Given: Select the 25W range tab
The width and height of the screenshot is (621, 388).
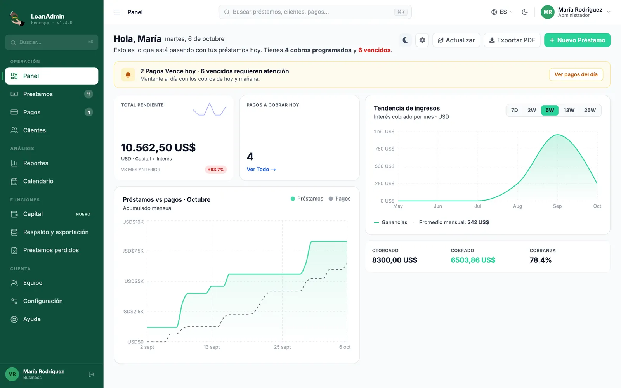Looking at the screenshot, I should pos(590,110).
